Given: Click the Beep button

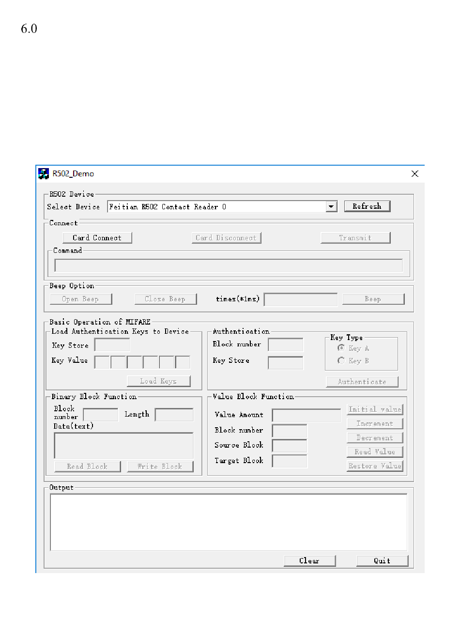Looking at the screenshot, I should [x=373, y=299].
